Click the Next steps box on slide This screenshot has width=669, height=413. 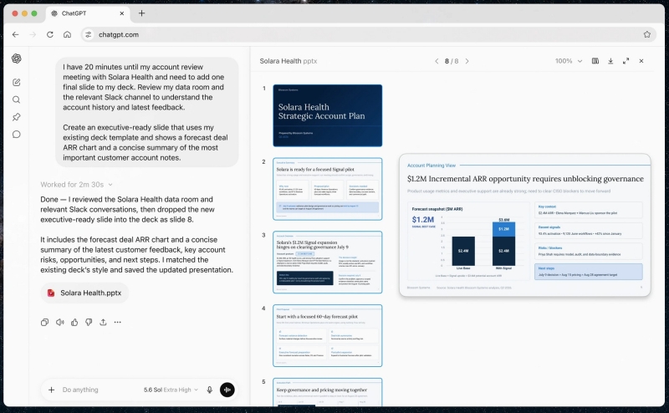589,272
